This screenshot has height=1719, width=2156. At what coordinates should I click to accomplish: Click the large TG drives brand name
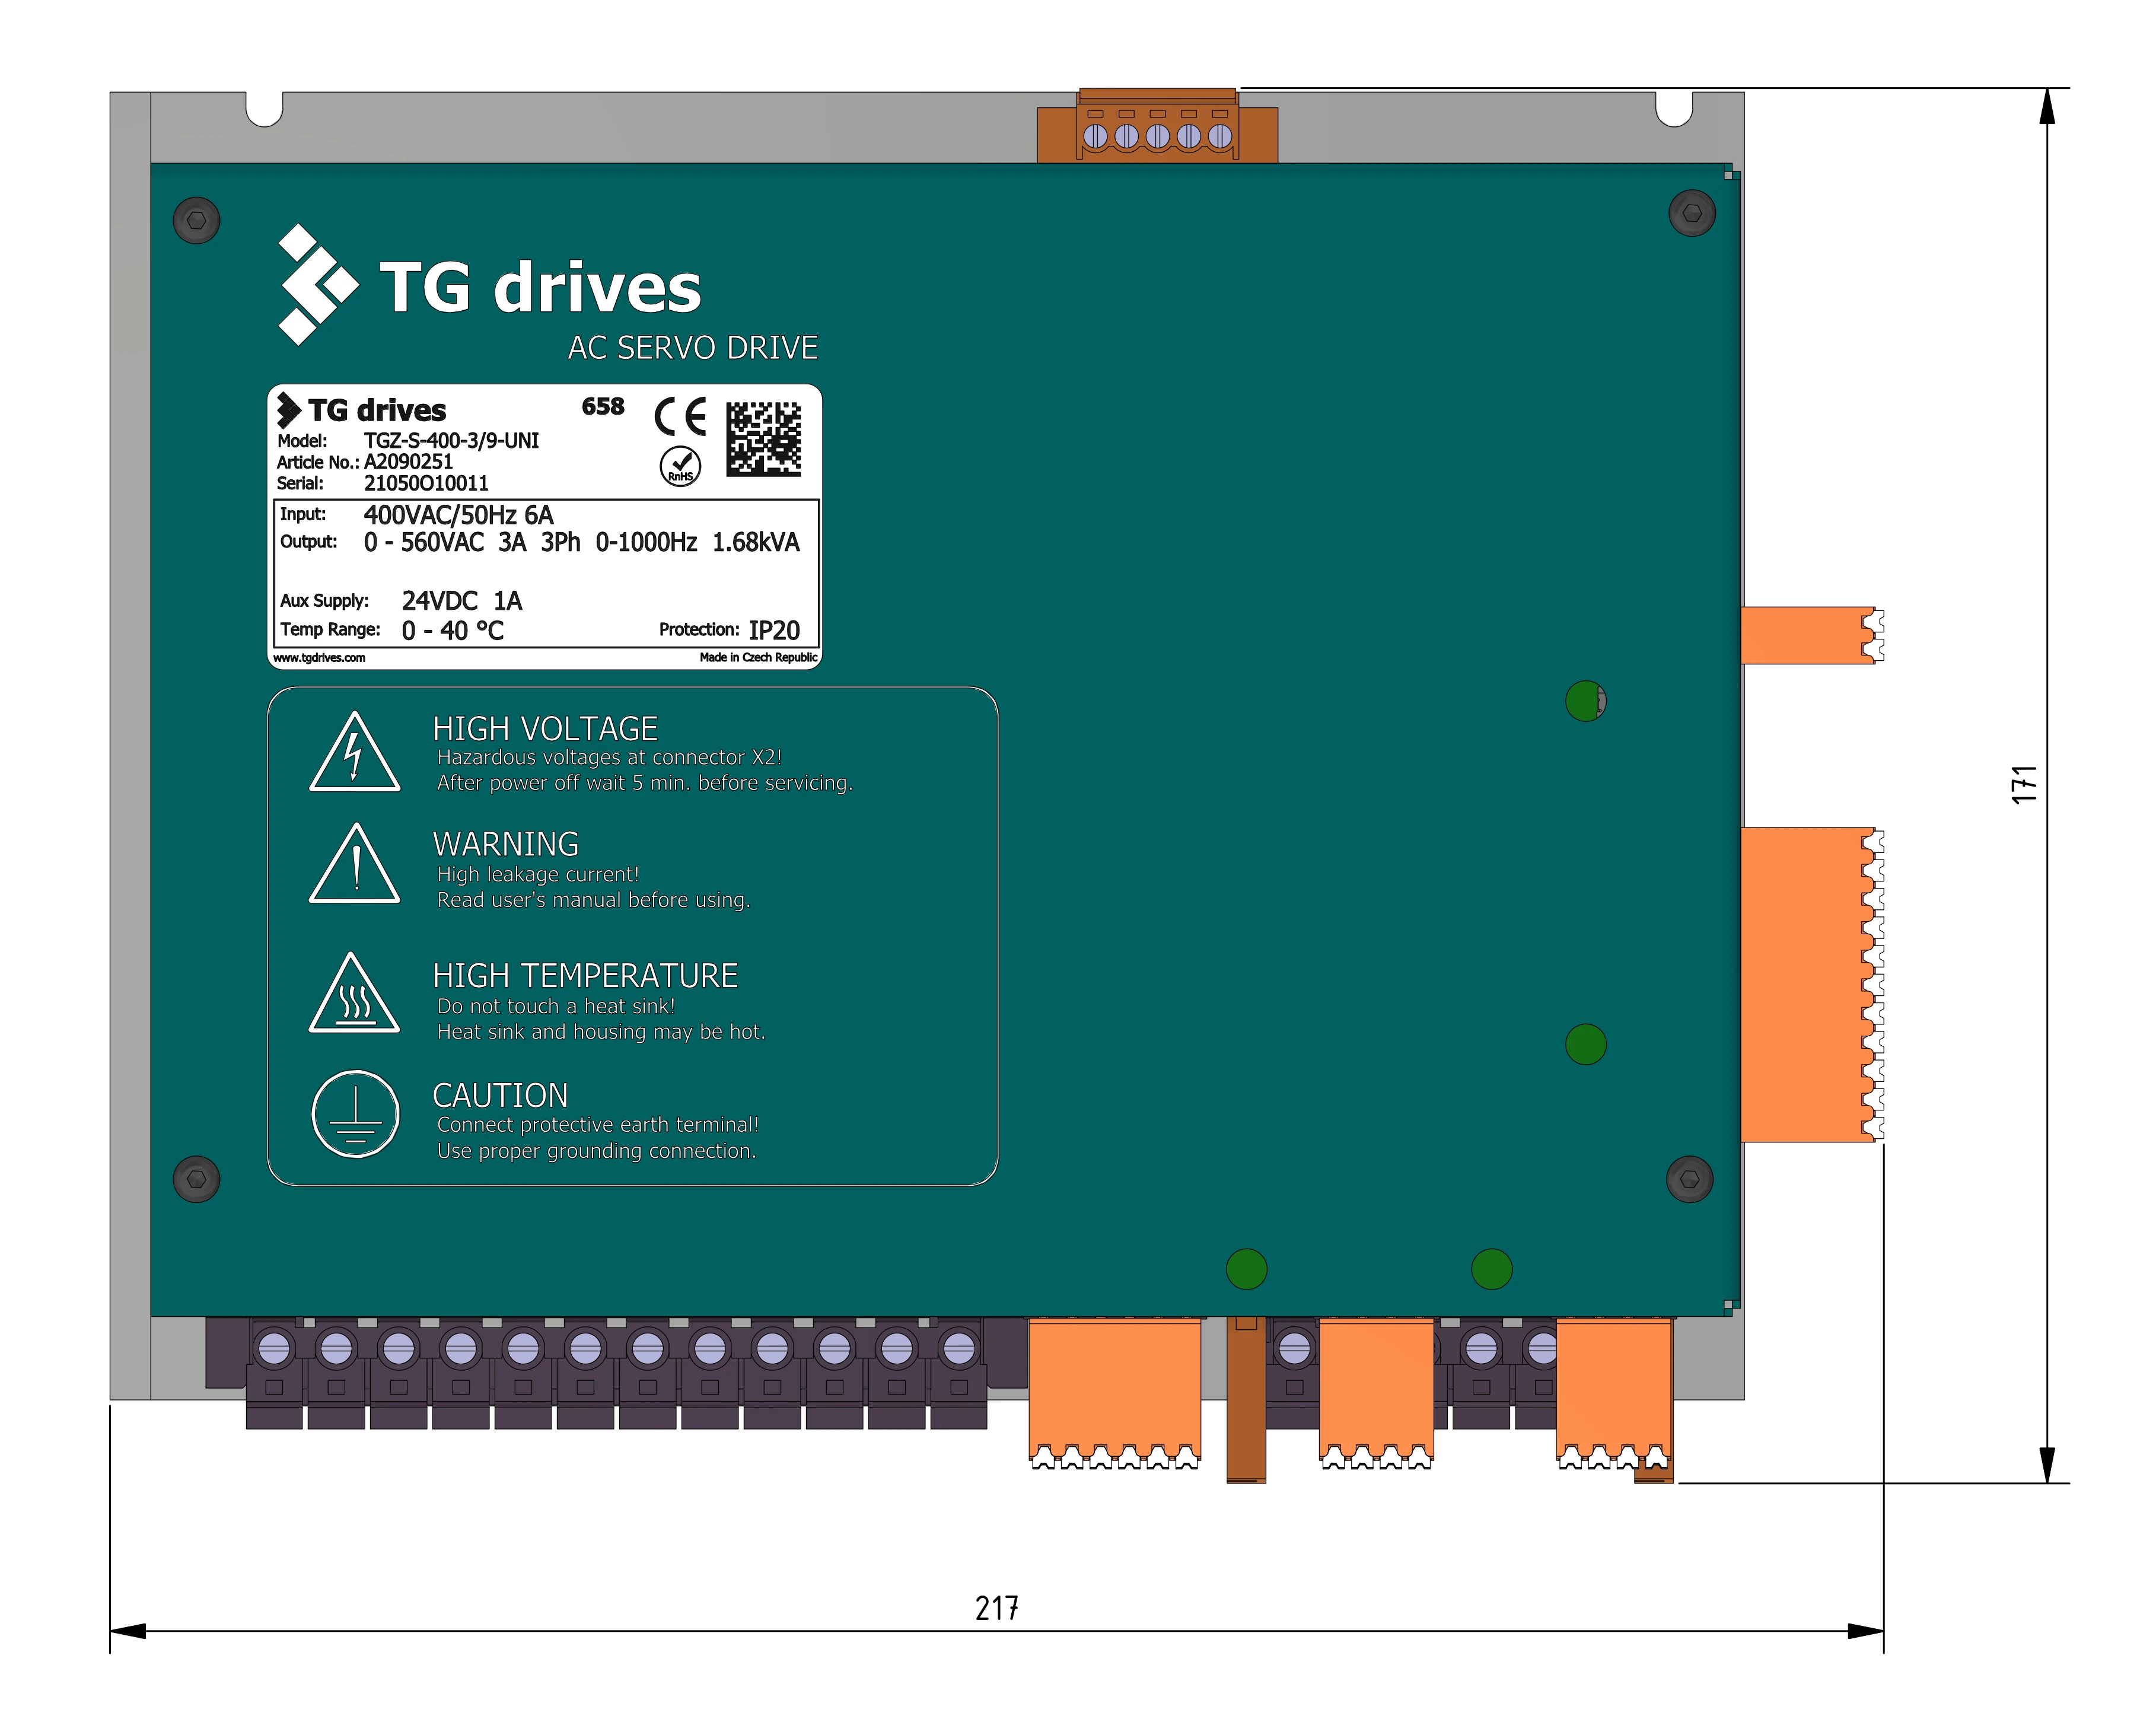click(540, 287)
